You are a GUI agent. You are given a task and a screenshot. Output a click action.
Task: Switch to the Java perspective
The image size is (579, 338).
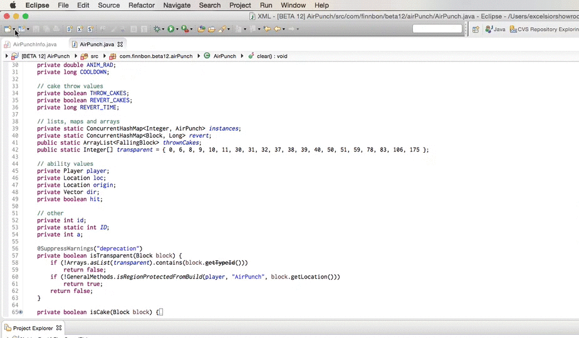click(x=494, y=29)
